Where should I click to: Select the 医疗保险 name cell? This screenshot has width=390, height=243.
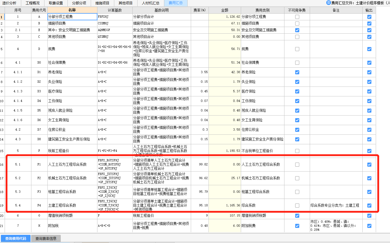(x=72, y=91)
